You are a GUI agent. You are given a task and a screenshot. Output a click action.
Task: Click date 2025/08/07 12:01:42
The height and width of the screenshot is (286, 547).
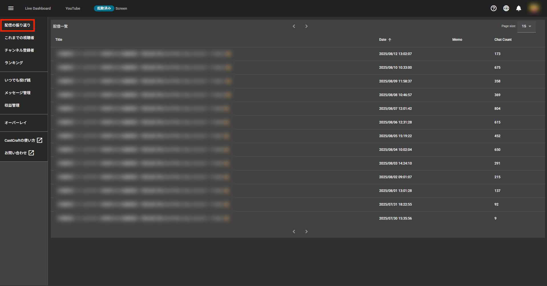[x=395, y=109]
